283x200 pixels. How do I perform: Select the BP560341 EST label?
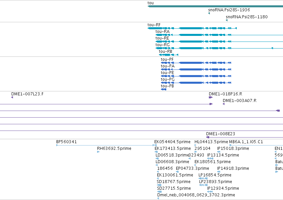67,142
